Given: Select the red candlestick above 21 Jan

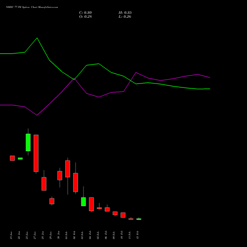Looking at the screenshot, I should tap(12, 158).
